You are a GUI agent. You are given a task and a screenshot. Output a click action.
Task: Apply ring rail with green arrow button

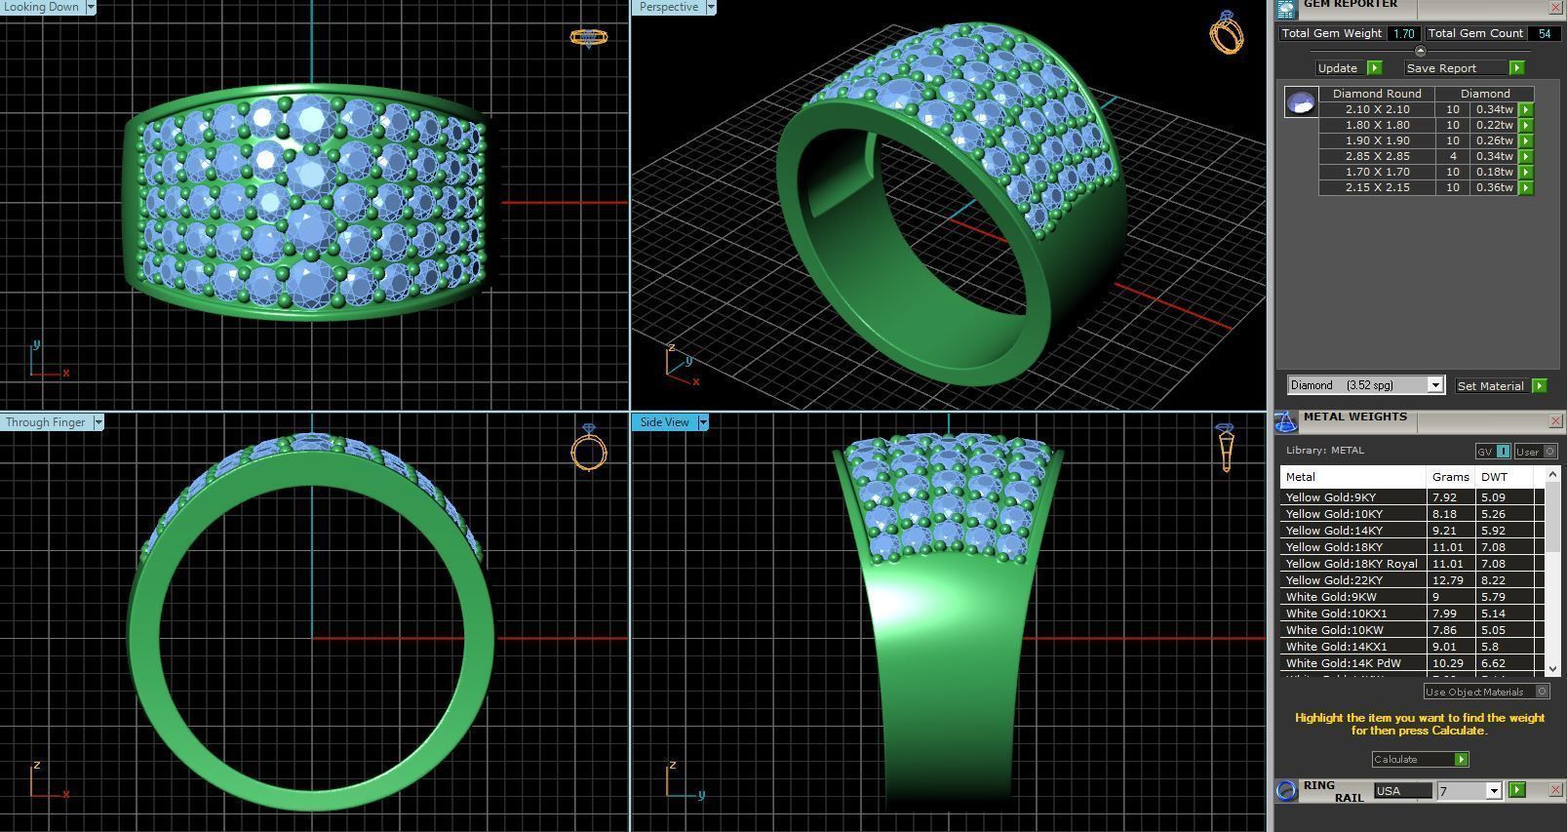(1516, 789)
